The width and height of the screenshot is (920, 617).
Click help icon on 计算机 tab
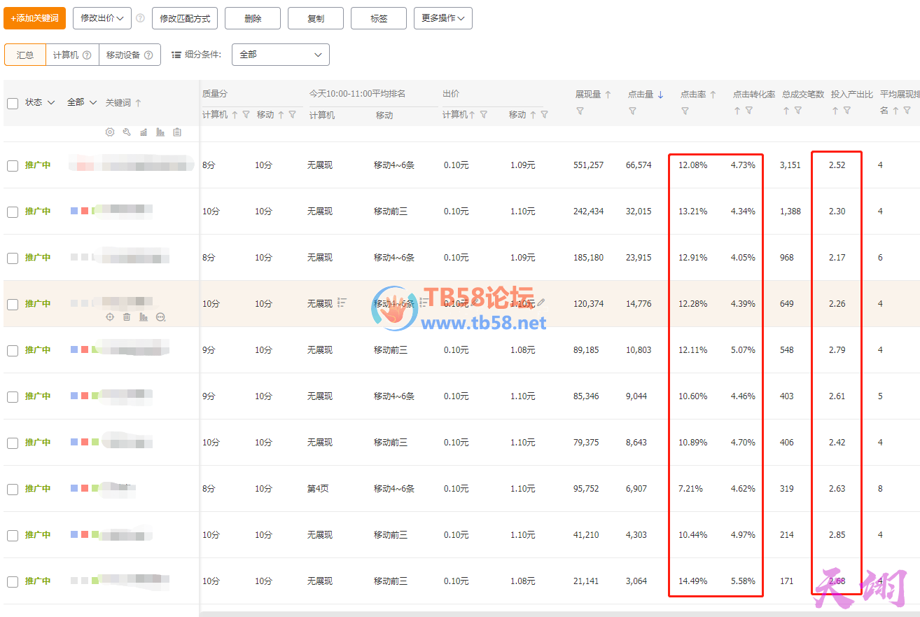click(87, 55)
